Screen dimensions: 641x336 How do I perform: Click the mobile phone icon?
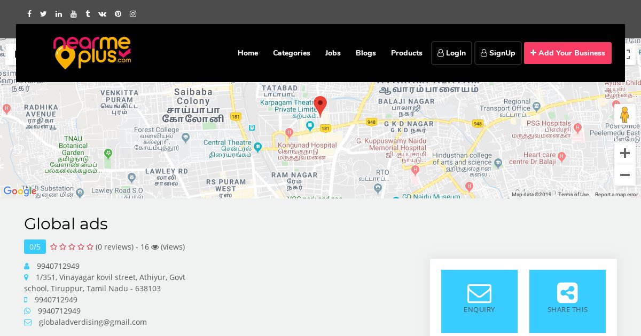pyautogui.click(x=26, y=300)
